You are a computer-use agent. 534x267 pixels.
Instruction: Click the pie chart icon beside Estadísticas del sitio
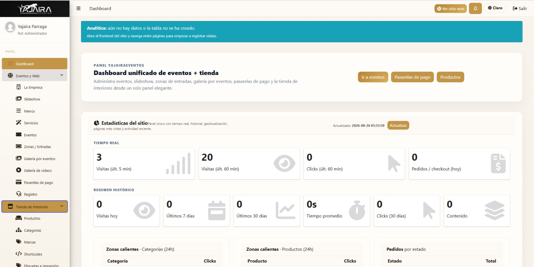pyautogui.click(x=96, y=123)
